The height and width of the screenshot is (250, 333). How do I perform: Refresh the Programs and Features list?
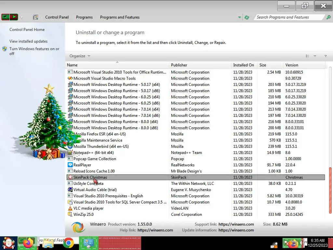click(x=246, y=17)
